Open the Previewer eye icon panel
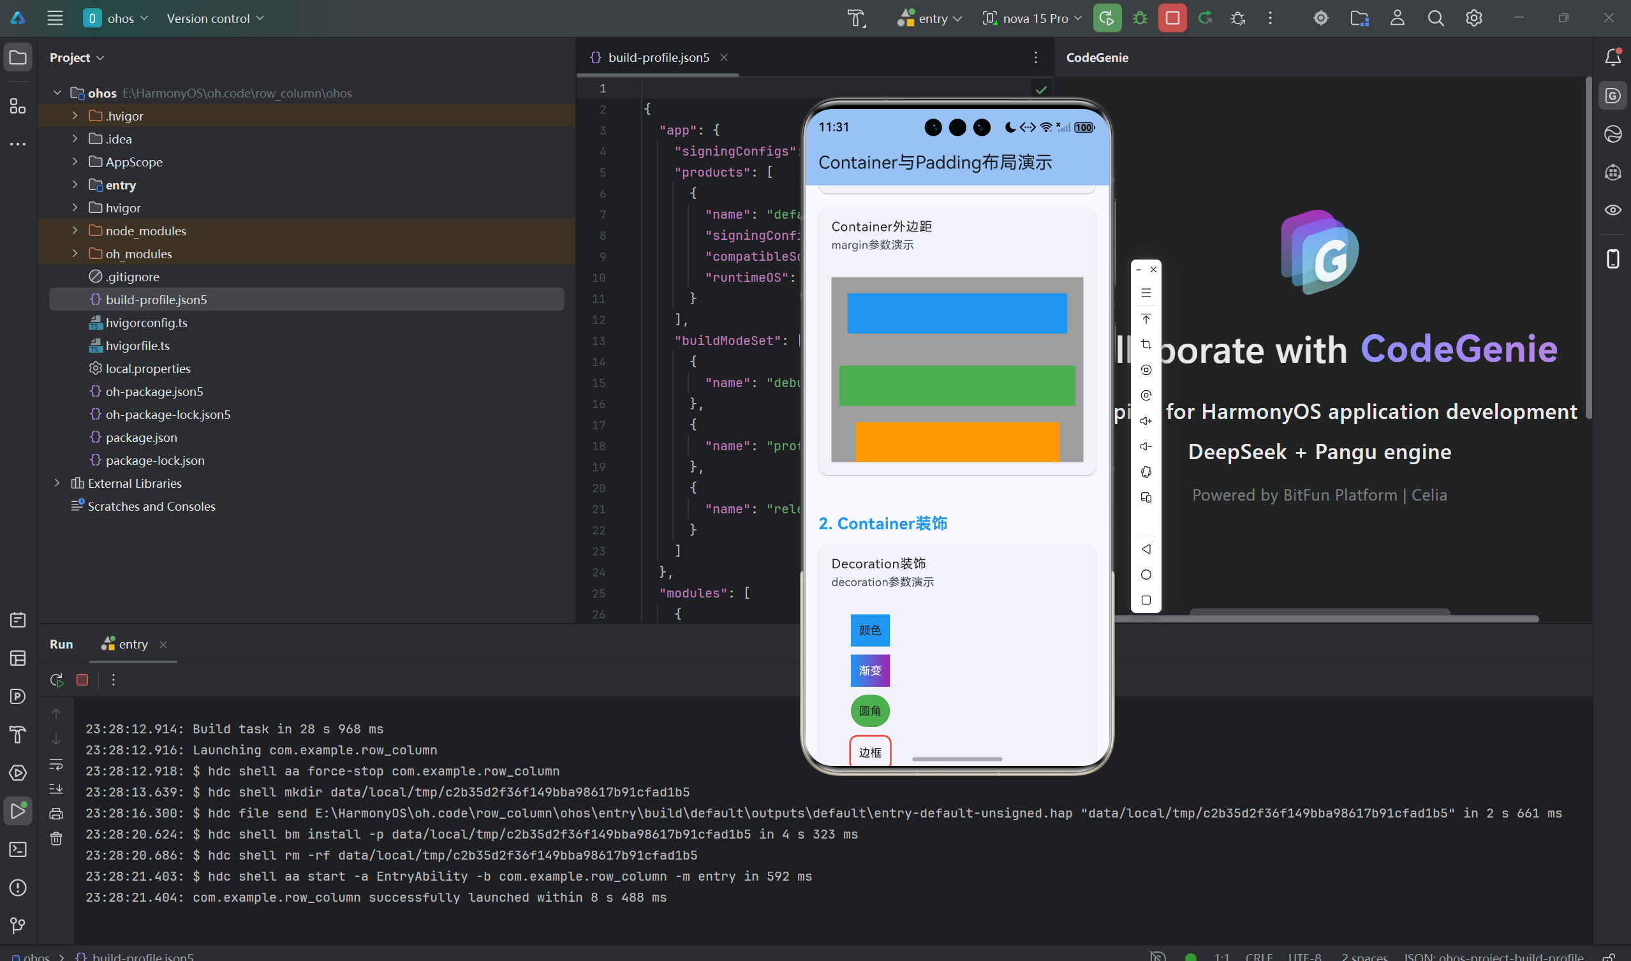The image size is (1631, 961). pos(1613,210)
